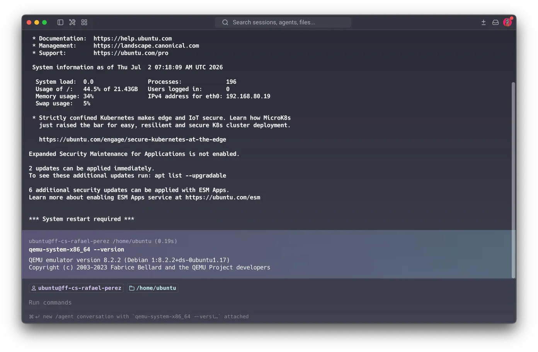The image size is (538, 352).
Task: Open the user avatar profile
Action: 507,22
